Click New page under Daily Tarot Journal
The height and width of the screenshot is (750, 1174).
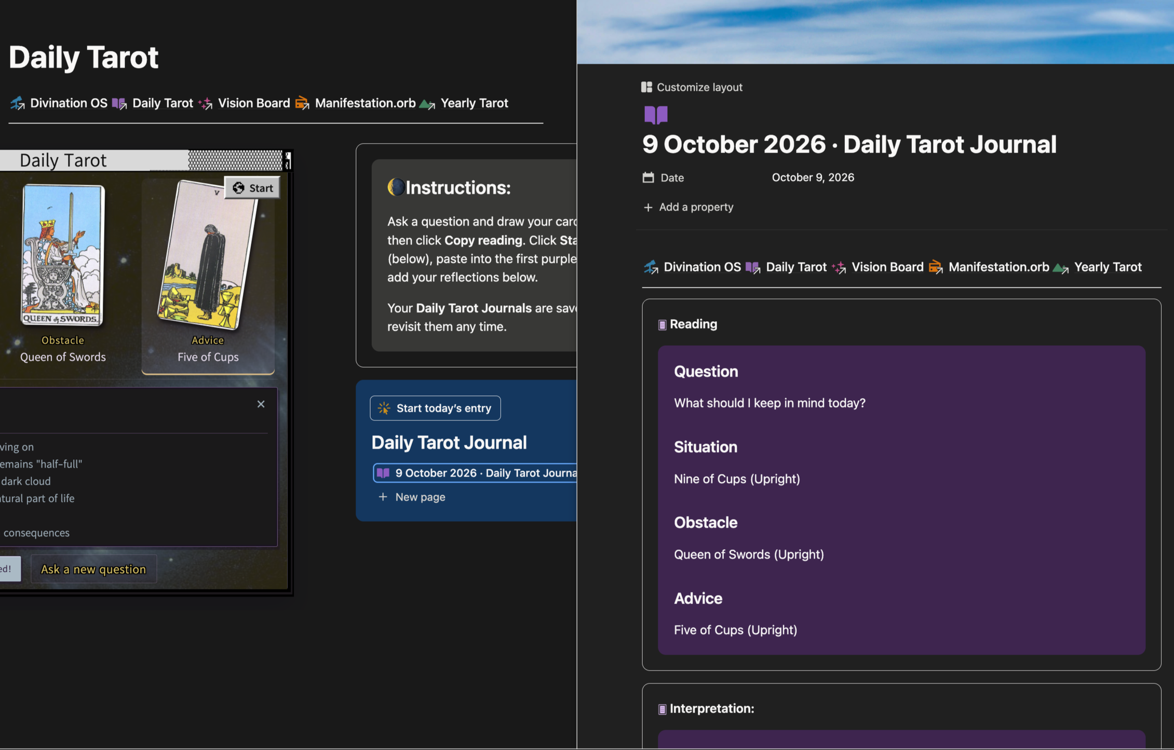pos(412,497)
